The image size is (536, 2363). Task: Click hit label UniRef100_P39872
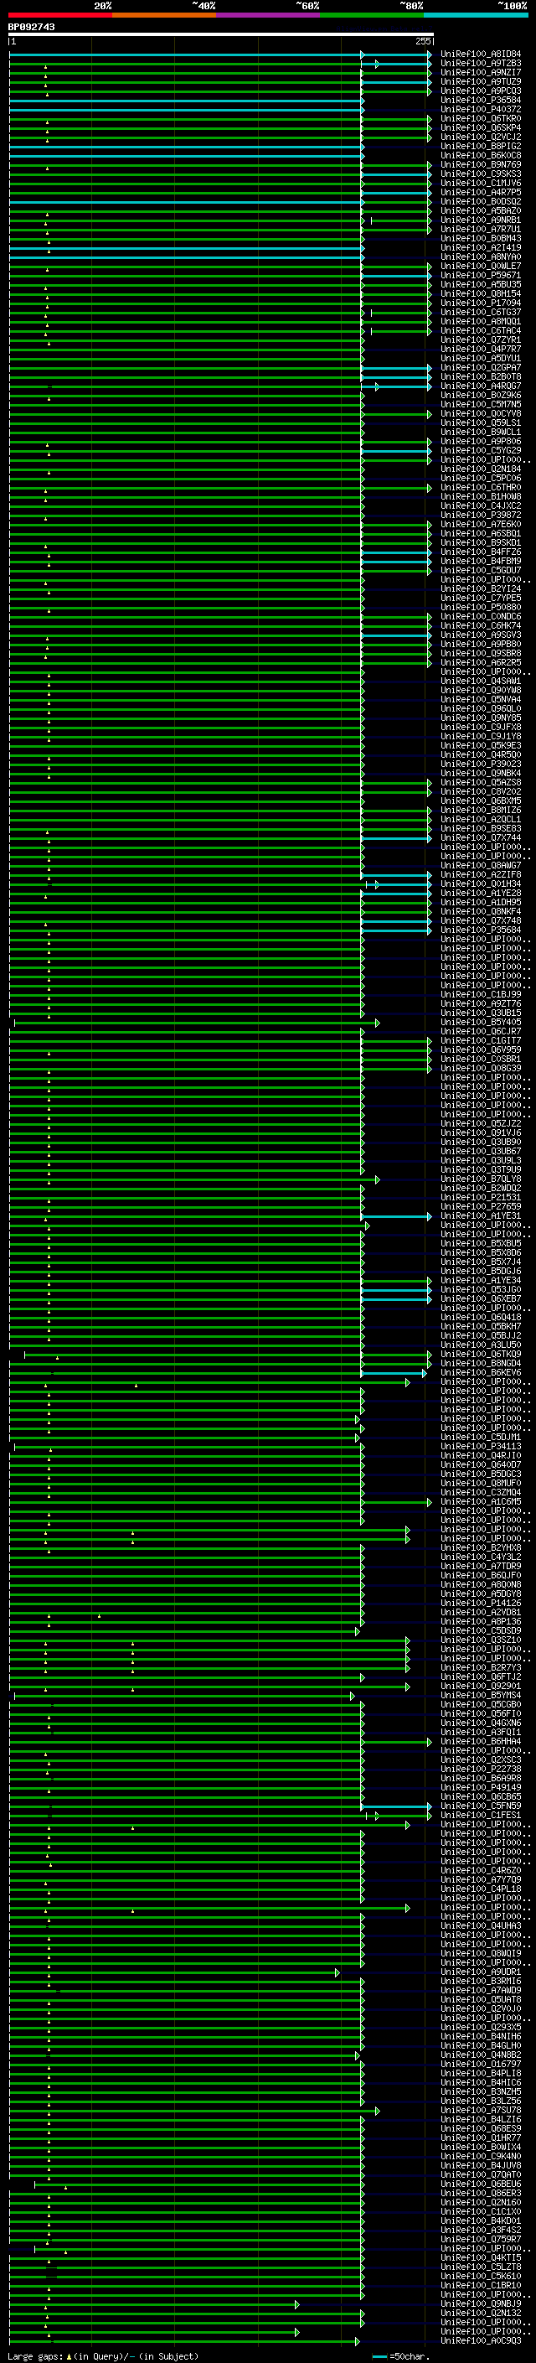[481, 516]
